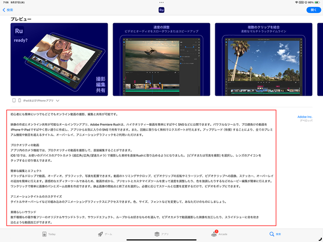323x242 pixels.
Task: Expand the iPad and iPhone app device dropdown
Action: click(x=58, y=101)
